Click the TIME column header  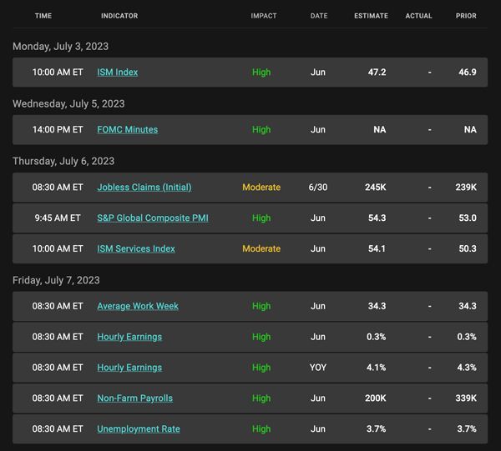[43, 16]
